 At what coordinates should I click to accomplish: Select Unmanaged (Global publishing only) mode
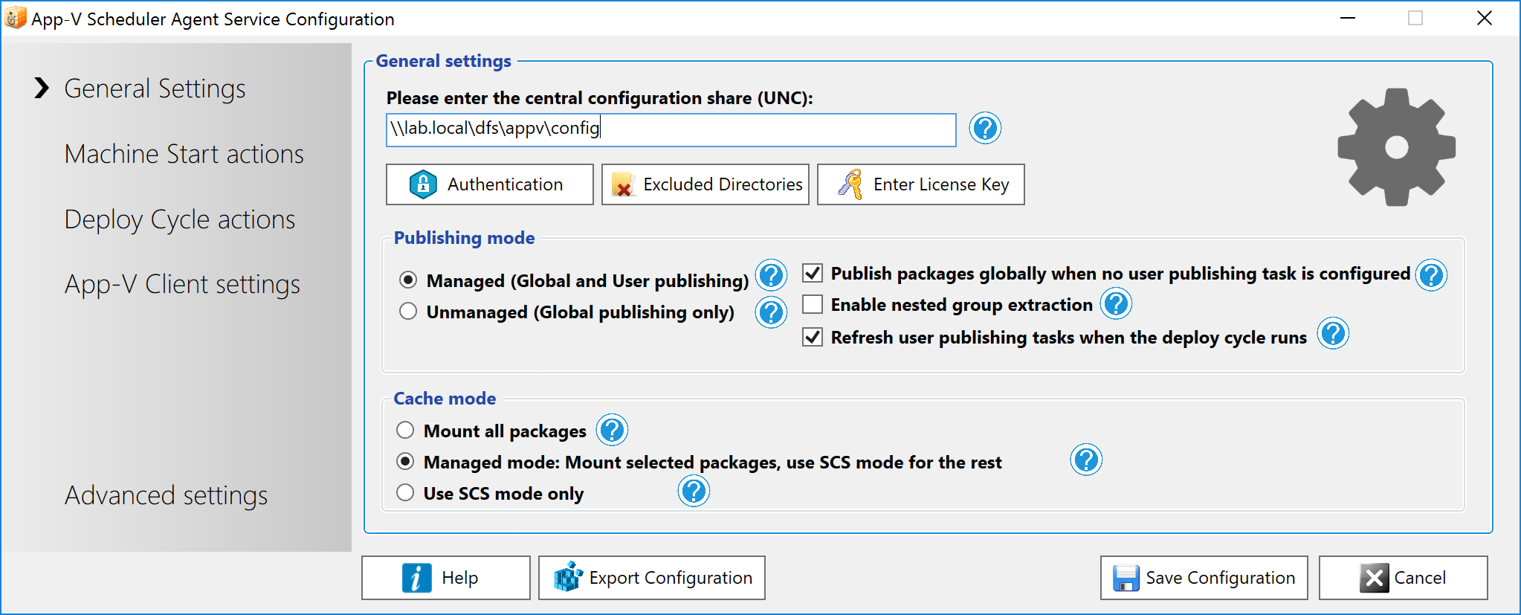(x=408, y=312)
